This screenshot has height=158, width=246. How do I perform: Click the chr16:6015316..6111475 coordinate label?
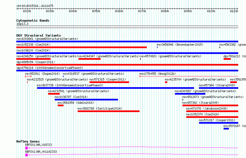(x=35, y=6)
